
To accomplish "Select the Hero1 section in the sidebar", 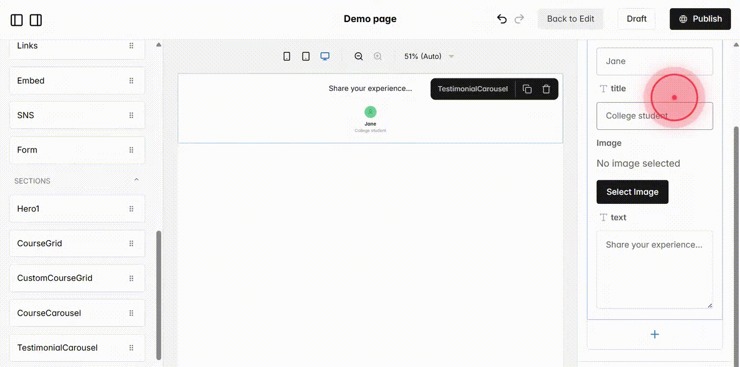I will point(77,208).
